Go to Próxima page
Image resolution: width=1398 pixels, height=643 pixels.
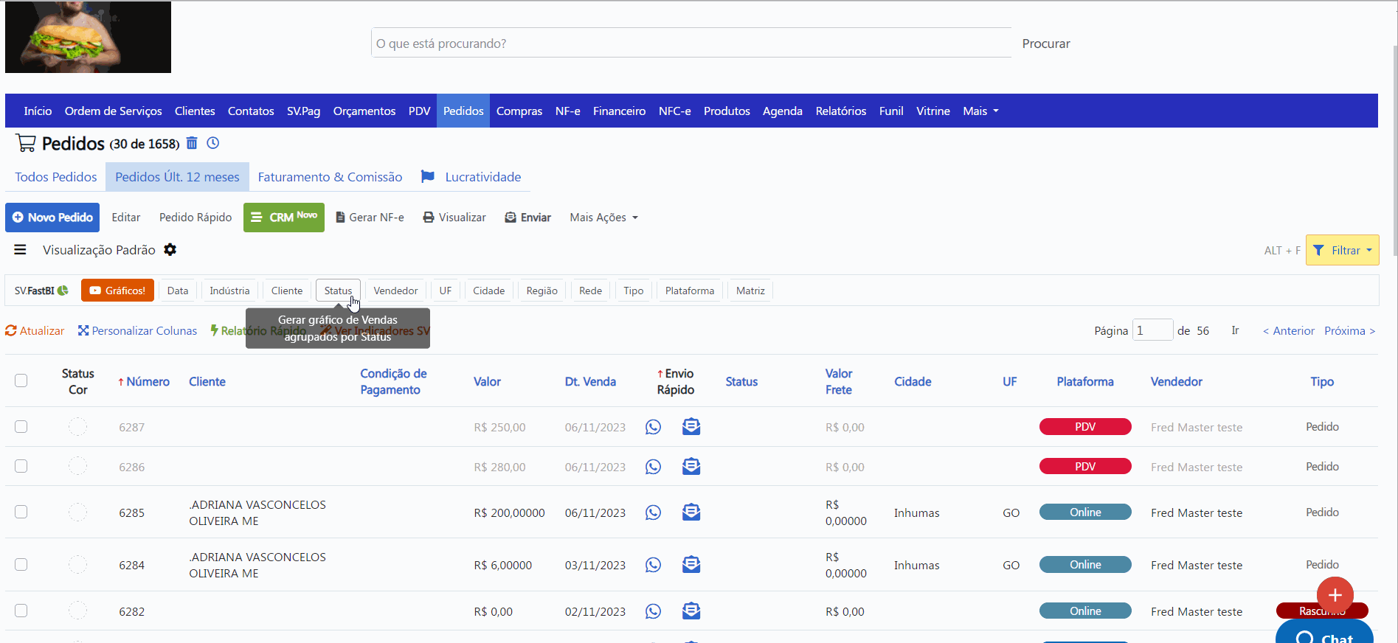[x=1349, y=330]
